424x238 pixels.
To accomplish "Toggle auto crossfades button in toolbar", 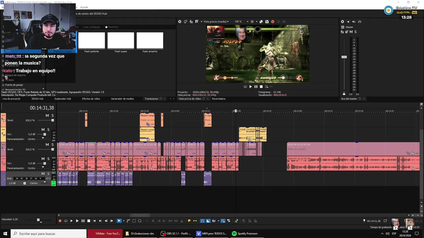I will [x=208, y=221].
